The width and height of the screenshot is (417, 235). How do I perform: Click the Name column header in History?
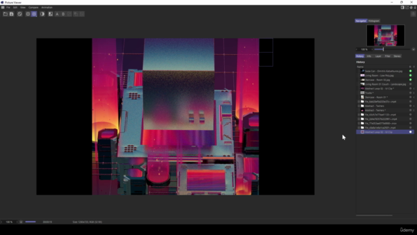360,67
